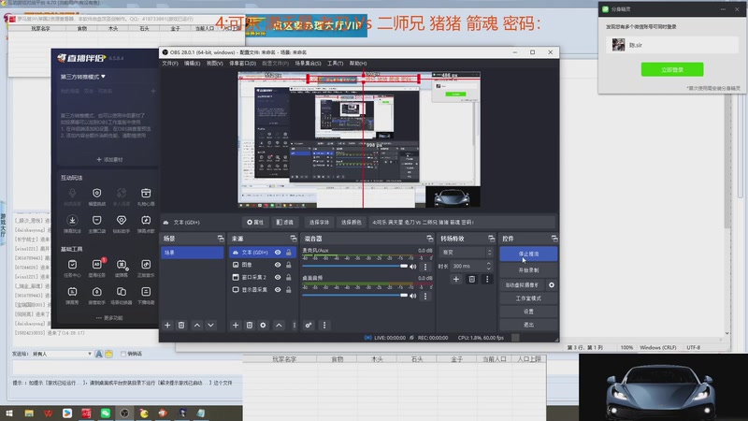Open the chat emoji picker icon
The height and width of the screenshot is (421, 748).
click(x=108, y=354)
